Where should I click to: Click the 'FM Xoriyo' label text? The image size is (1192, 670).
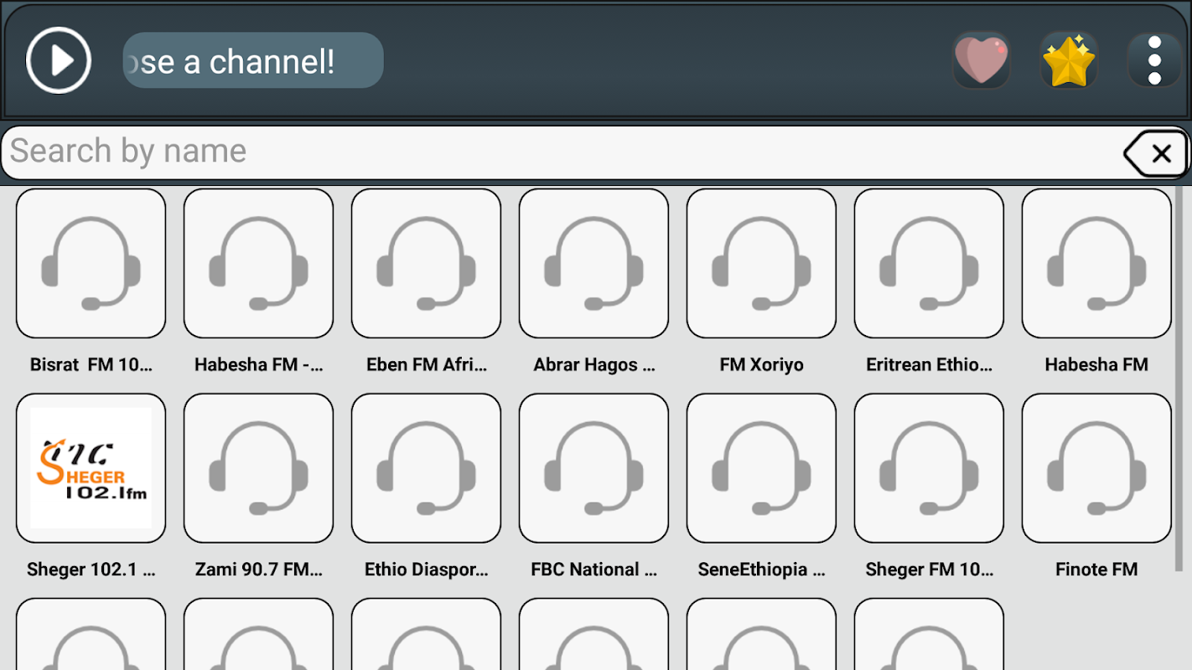[762, 365]
